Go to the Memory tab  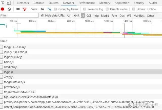105,3
